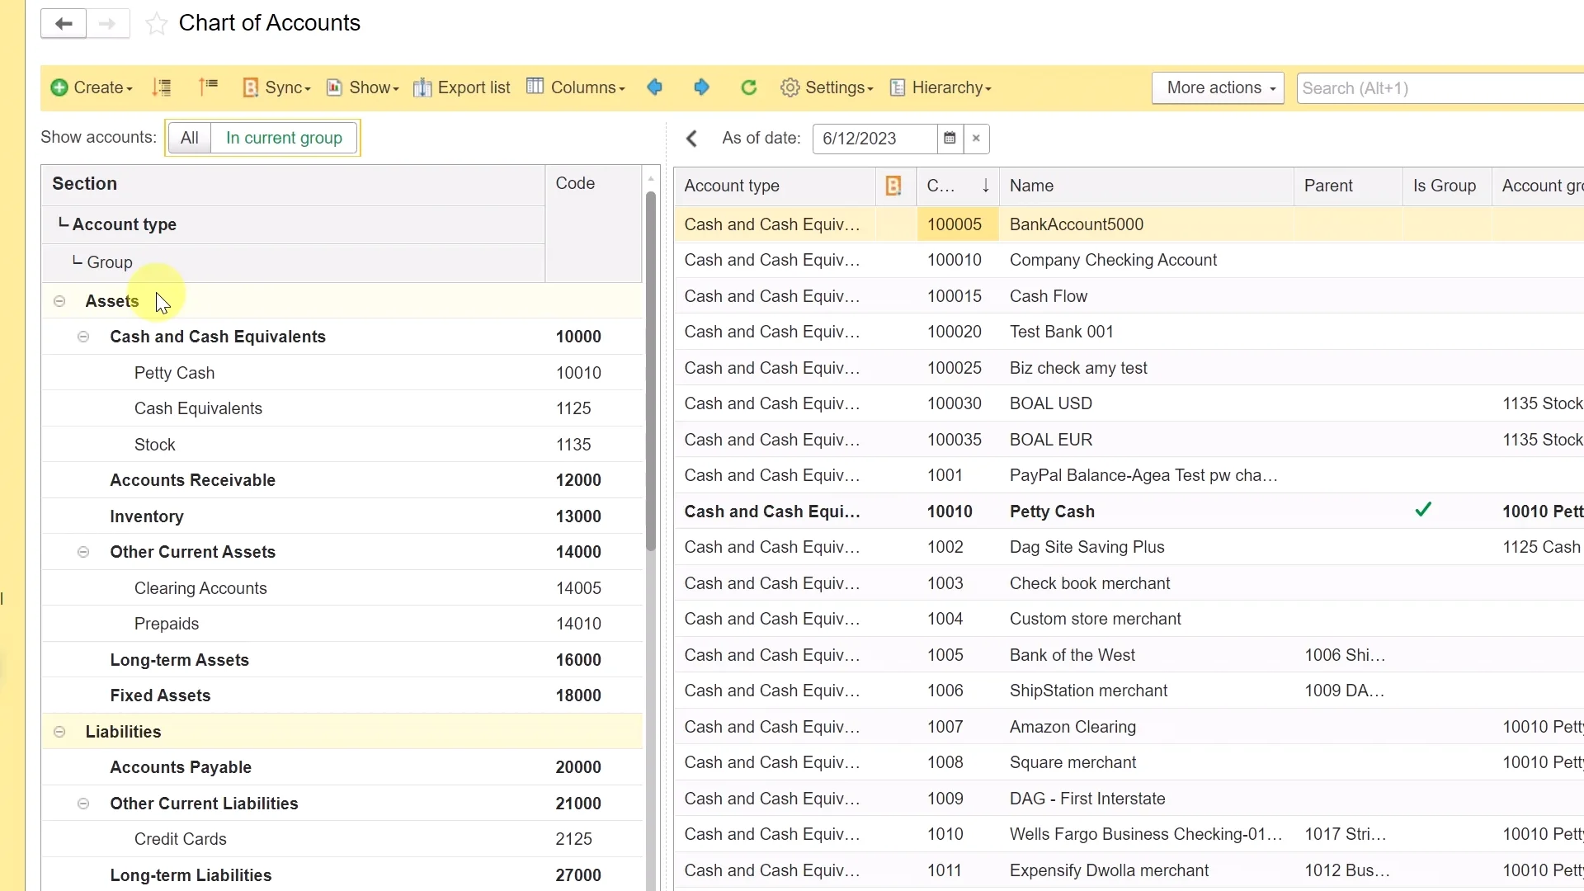Click the refresh icon

pos(748,87)
